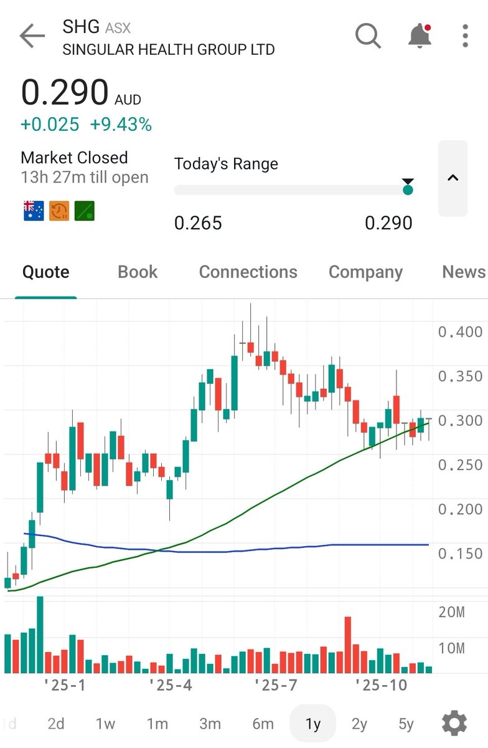
Task: Tap the 10M volume axis label
Action: [451, 648]
